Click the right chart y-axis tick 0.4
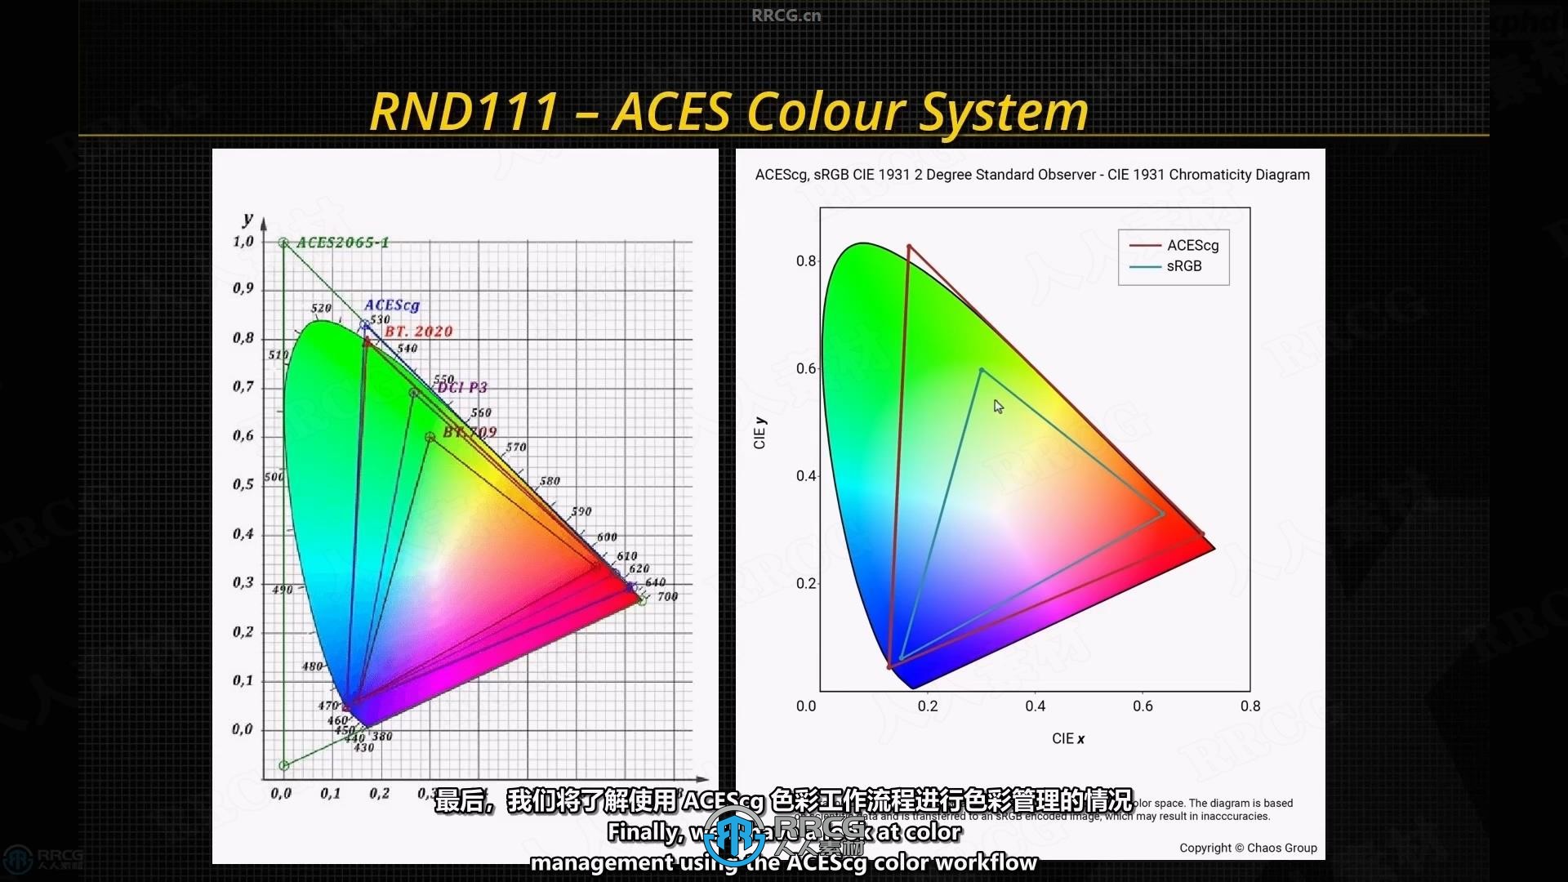This screenshot has height=882, width=1568. pos(805,476)
